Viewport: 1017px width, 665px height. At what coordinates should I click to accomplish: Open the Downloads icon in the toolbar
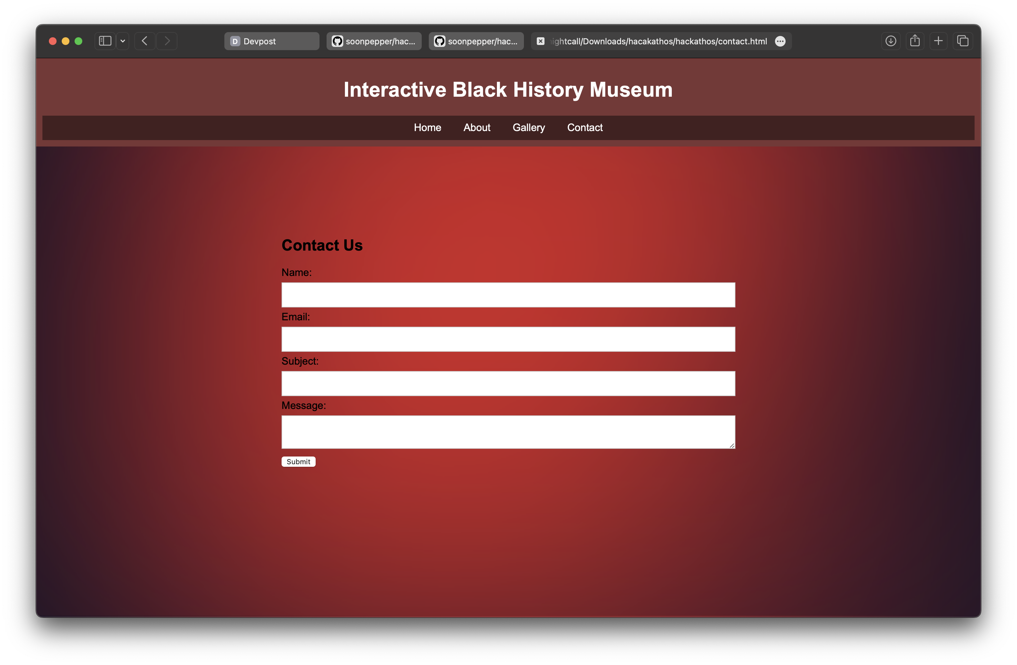click(890, 40)
